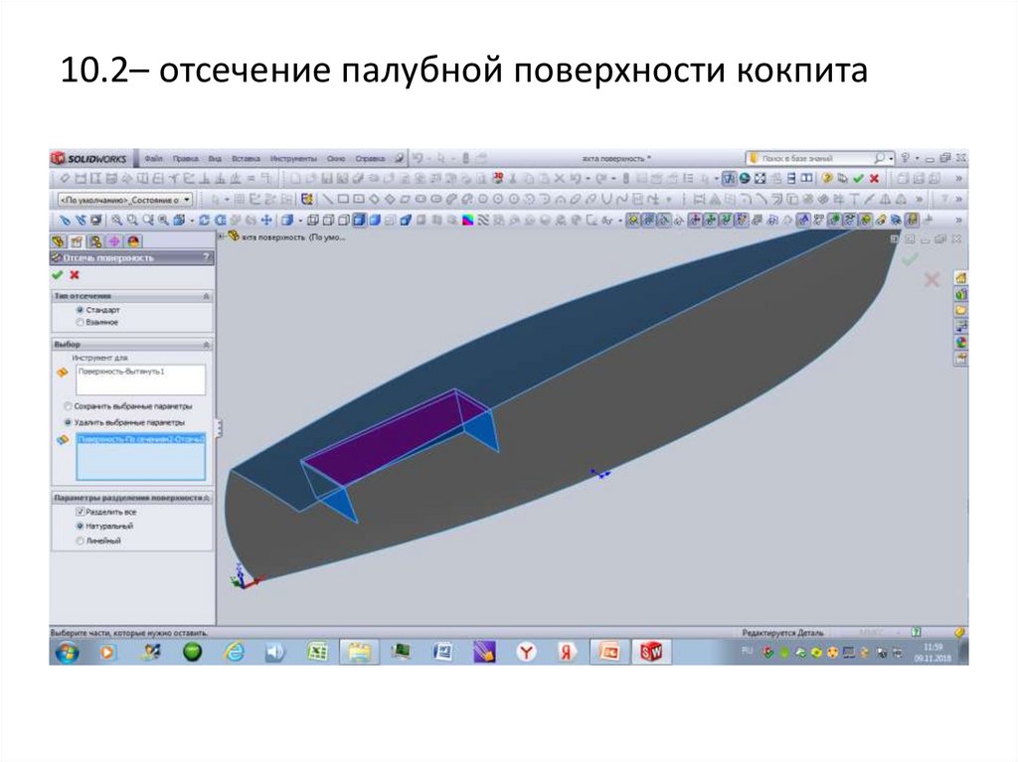Collapse Параметры разделения поверхности section

pyautogui.click(x=207, y=498)
